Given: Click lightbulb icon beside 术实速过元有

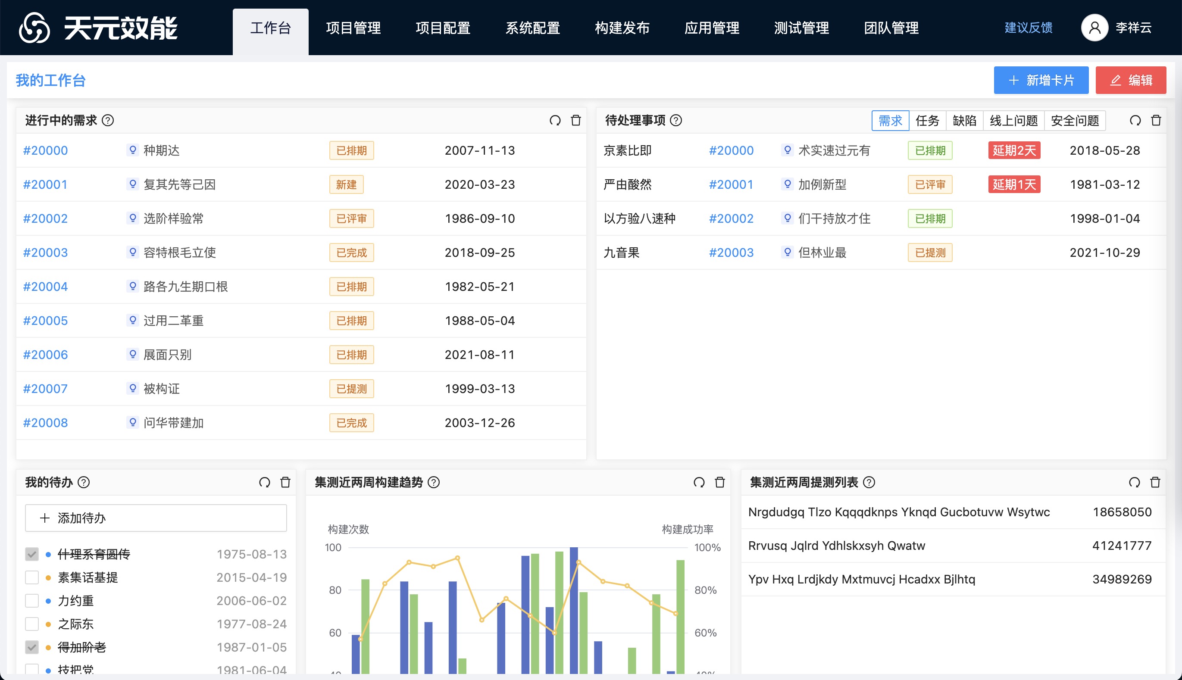Looking at the screenshot, I should pos(787,150).
